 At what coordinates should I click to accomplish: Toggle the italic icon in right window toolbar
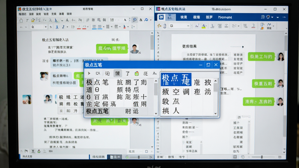pos(197,26)
